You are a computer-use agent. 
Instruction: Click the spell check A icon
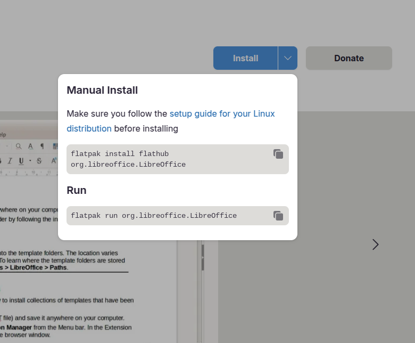(30, 146)
